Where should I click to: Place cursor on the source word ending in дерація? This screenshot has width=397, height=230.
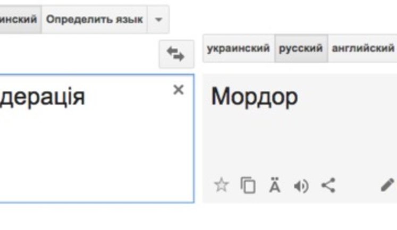pos(43,97)
